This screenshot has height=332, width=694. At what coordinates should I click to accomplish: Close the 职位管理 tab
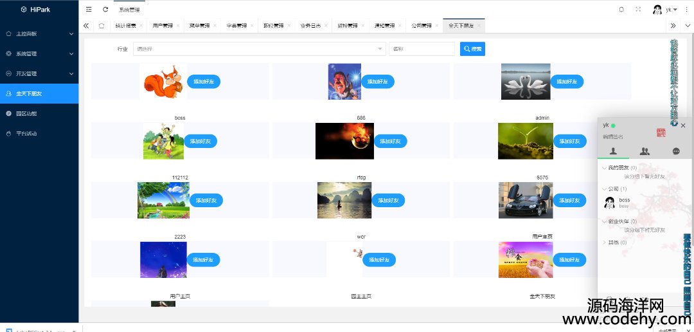[289, 26]
